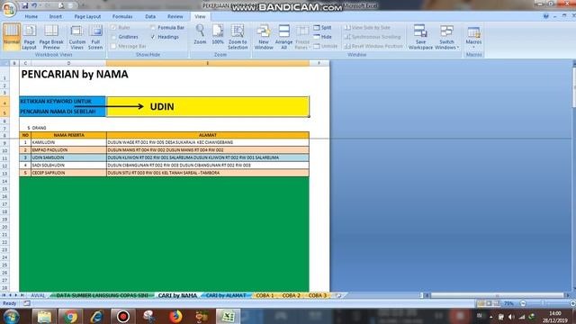The height and width of the screenshot is (324, 576).
Task: Click View Side by Side button
Action: (x=367, y=28)
